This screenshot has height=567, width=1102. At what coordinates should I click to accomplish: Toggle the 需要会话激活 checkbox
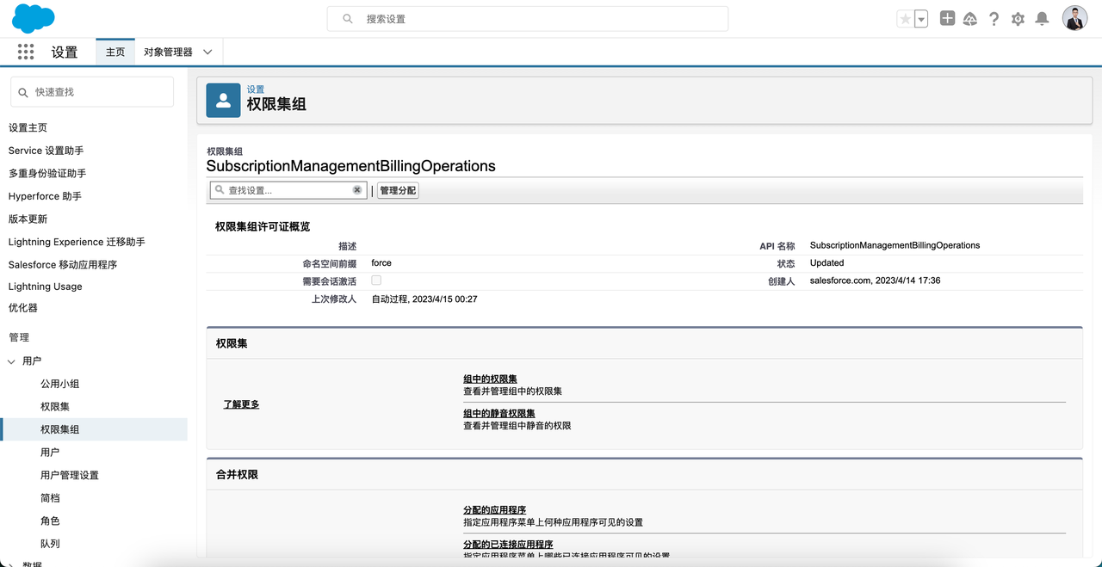click(376, 280)
